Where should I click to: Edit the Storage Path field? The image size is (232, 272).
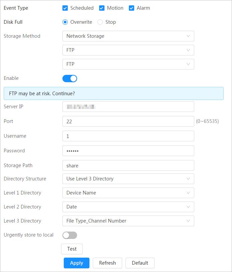tap(128, 165)
